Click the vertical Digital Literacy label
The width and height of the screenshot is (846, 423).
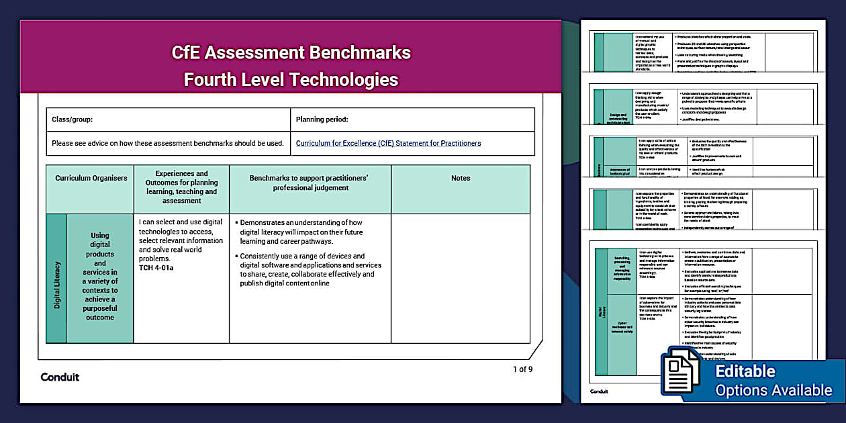point(56,285)
